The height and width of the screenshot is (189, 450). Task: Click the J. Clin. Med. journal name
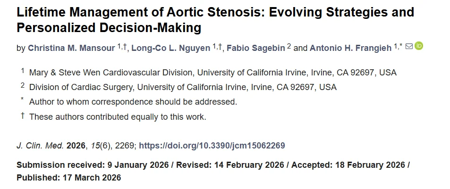tap(40, 146)
